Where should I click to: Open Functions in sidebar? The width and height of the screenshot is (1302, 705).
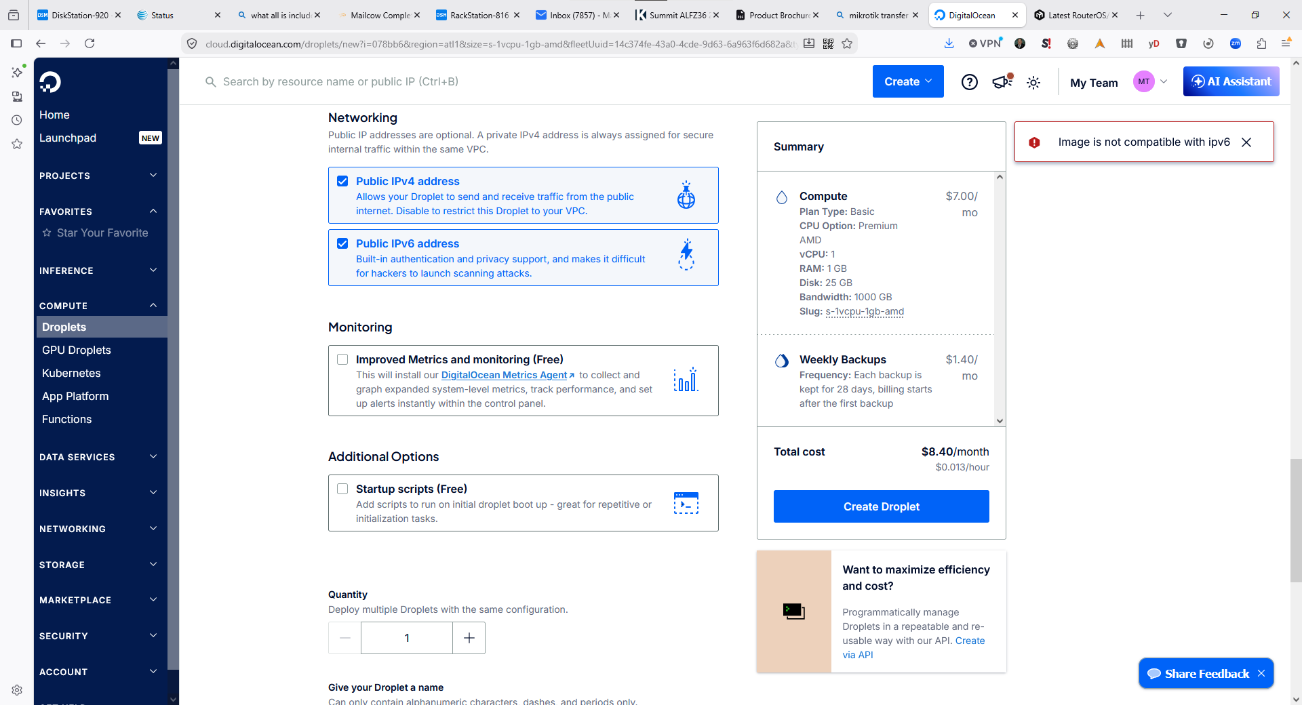[66, 419]
